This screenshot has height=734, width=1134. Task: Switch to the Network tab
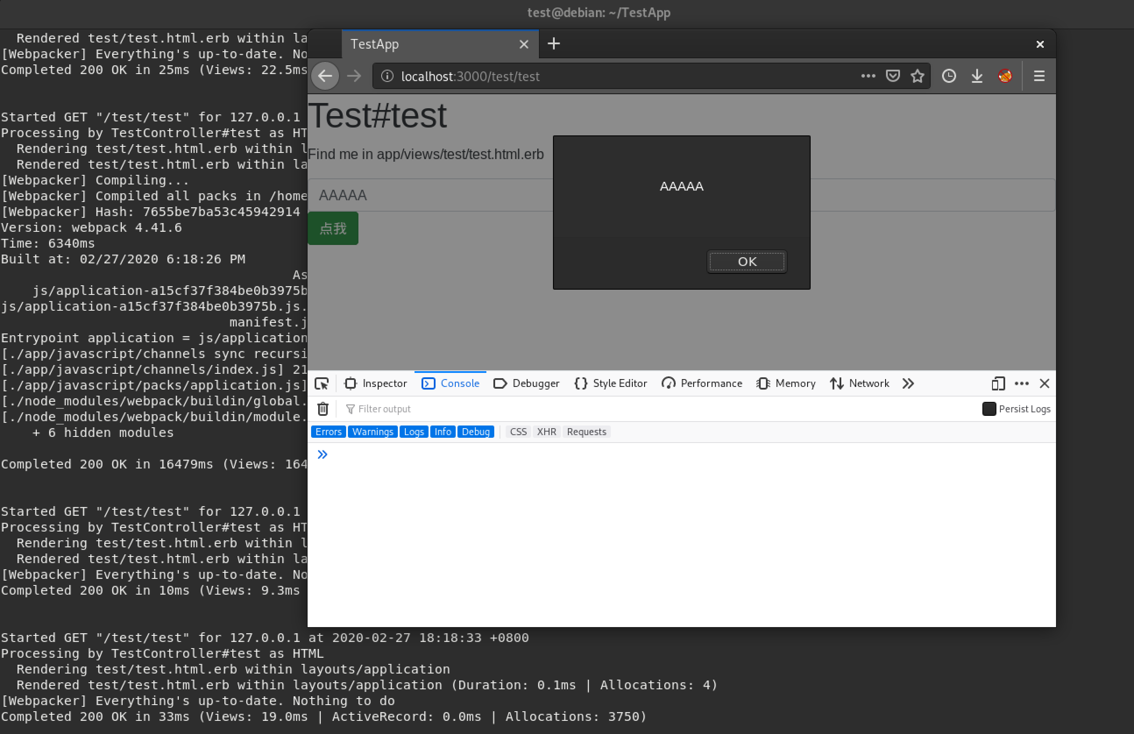pyautogui.click(x=859, y=384)
